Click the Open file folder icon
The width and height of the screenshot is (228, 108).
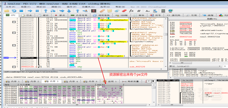coord(7,11)
